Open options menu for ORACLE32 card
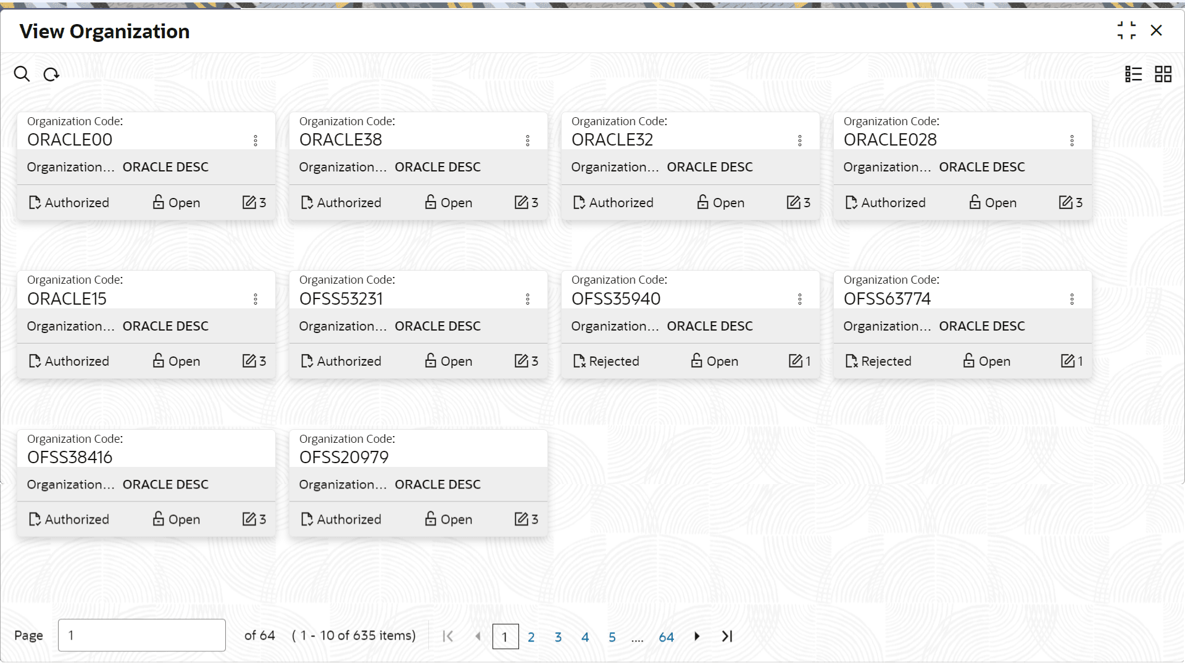 [800, 141]
